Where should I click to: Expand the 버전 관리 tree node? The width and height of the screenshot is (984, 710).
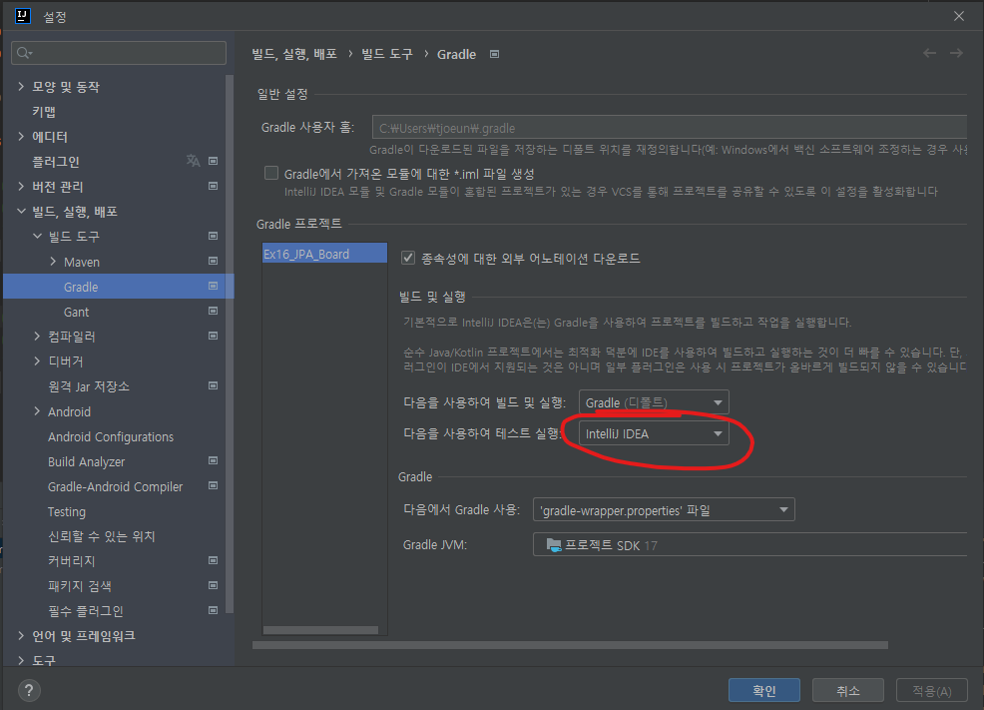(21, 186)
